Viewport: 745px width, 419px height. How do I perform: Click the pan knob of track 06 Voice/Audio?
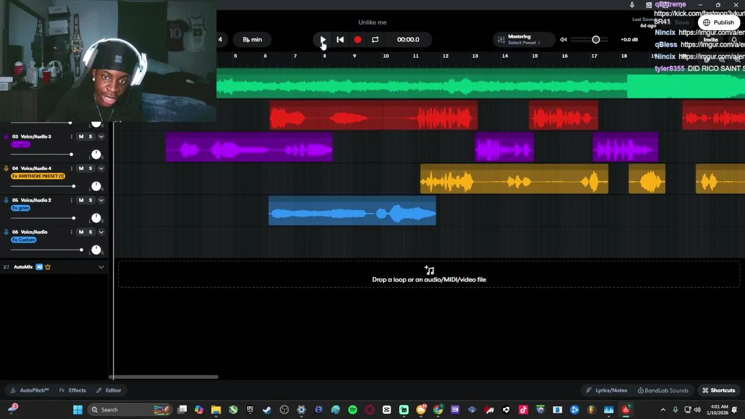click(x=96, y=250)
